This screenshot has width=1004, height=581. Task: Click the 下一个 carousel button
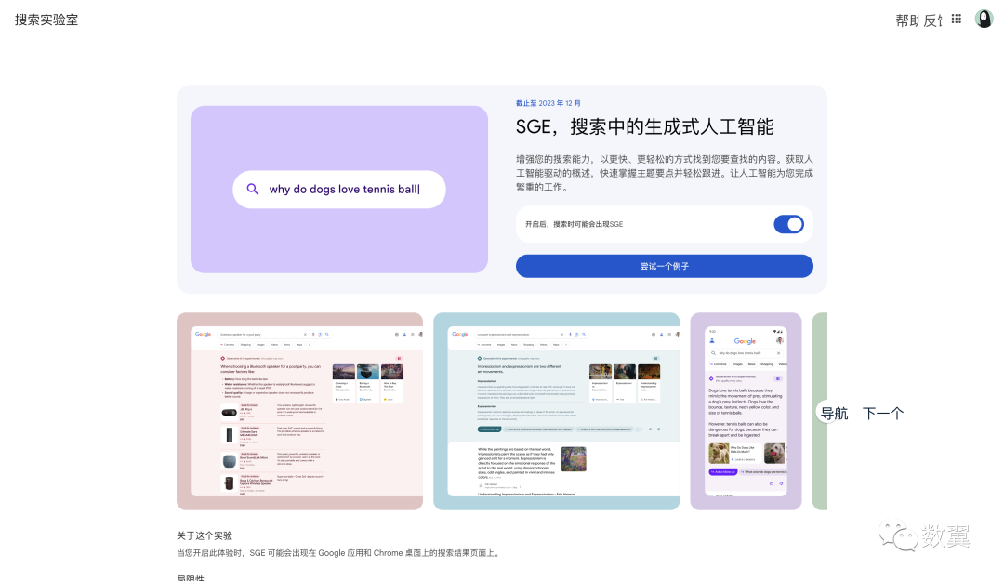pos(882,413)
